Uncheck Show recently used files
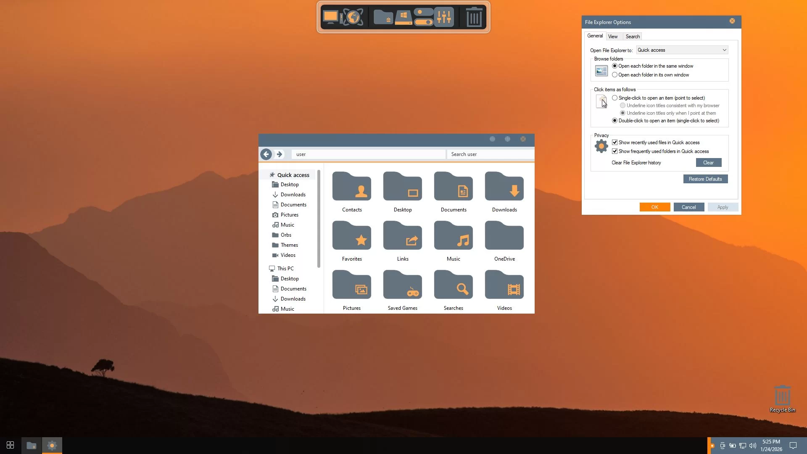807x454 pixels. tap(615, 143)
